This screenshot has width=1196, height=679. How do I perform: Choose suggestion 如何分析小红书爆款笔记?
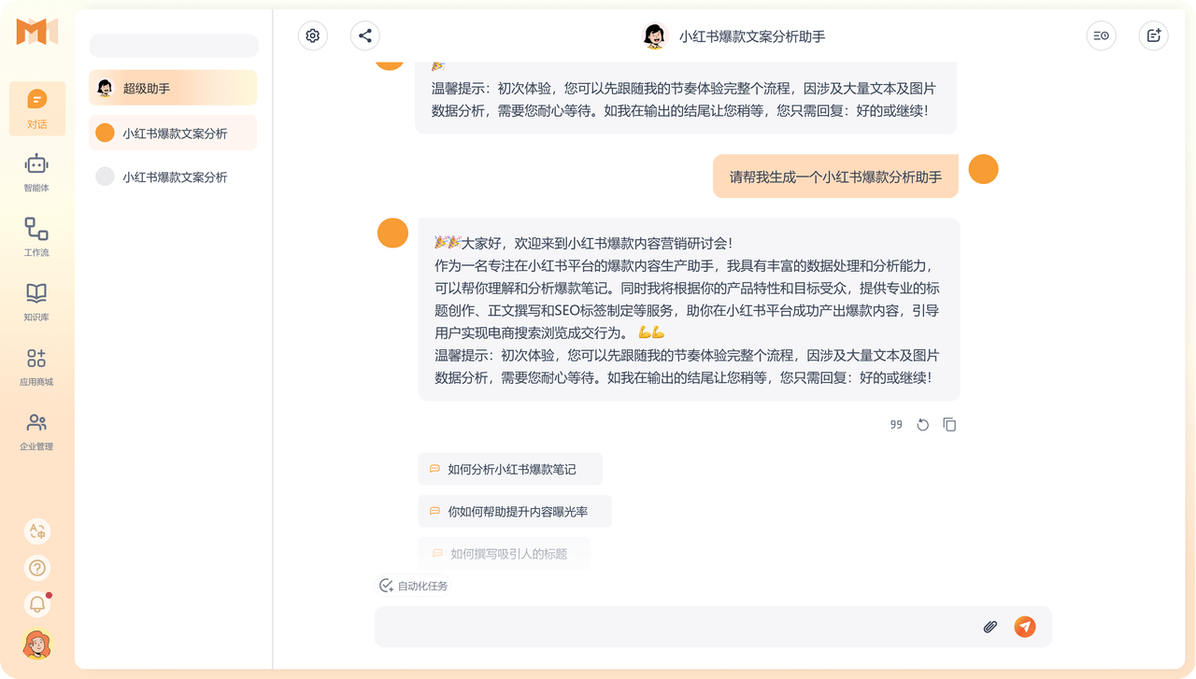[510, 469]
